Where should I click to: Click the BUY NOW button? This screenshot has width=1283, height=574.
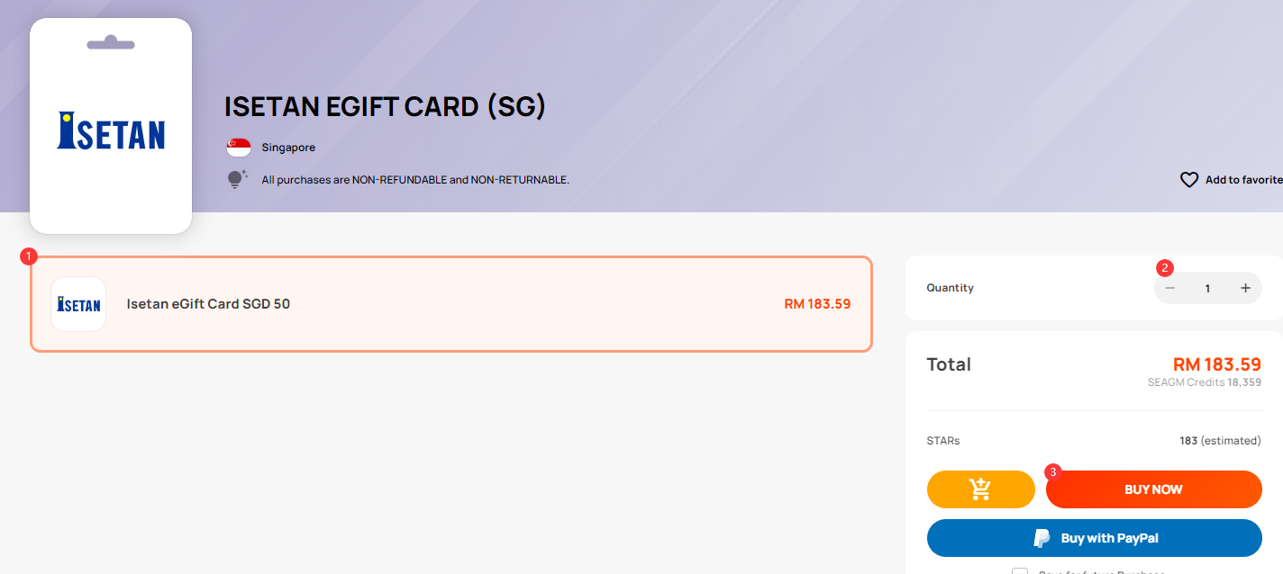1153,489
